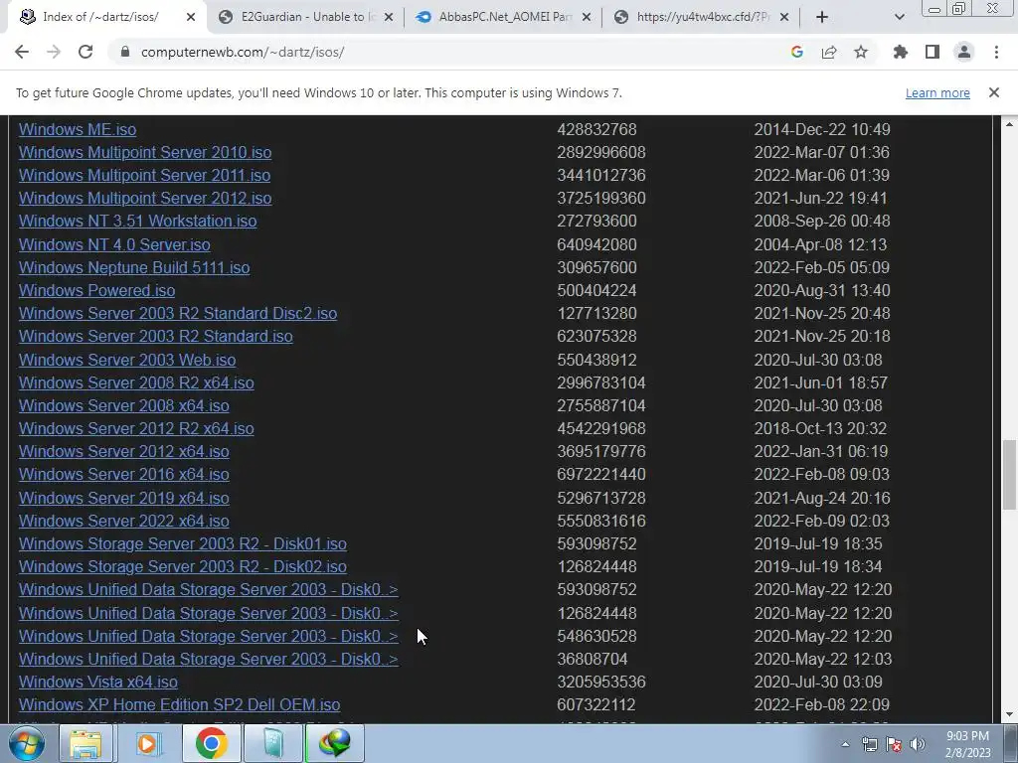This screenshot has width=1018, height=763.
Task: Download Windows Server 2003 Web.iso
Action: (x=127, y=360)
